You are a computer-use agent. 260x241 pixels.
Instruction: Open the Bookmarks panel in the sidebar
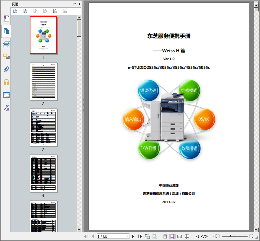pyautogui.click(x=6, y=18)
